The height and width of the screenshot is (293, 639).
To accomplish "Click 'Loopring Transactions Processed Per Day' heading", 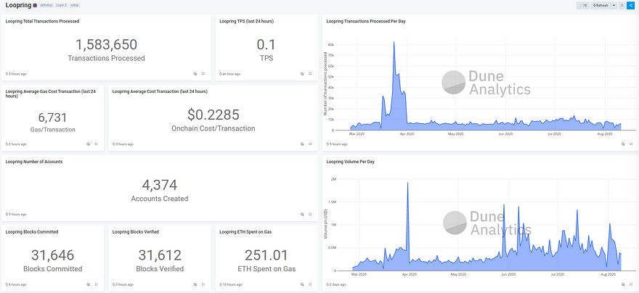I will [x=366, y=21].
